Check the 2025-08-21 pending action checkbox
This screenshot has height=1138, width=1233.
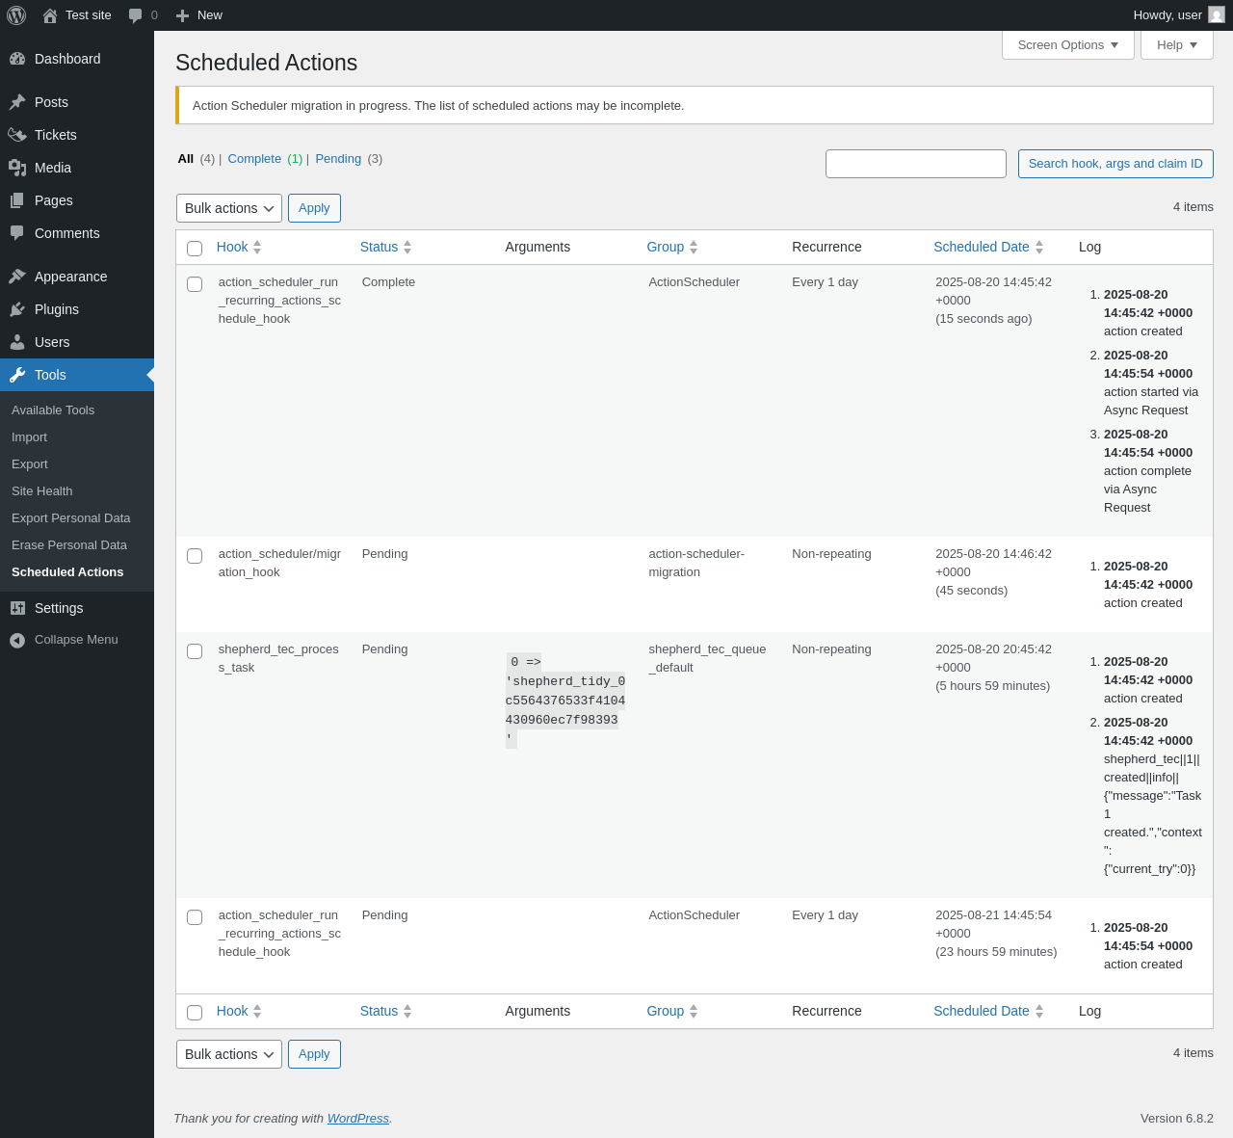coord(195,917)
